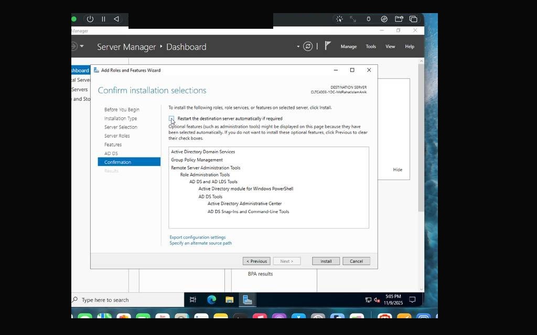
Task: Click Hide link in the dashboard tile
Action: (x=398, y=170)
